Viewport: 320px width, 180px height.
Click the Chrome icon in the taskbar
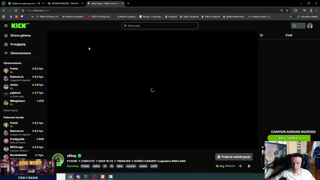point(70,177)
